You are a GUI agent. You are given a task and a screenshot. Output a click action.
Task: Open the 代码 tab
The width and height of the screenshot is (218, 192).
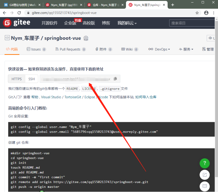[12, 49]
